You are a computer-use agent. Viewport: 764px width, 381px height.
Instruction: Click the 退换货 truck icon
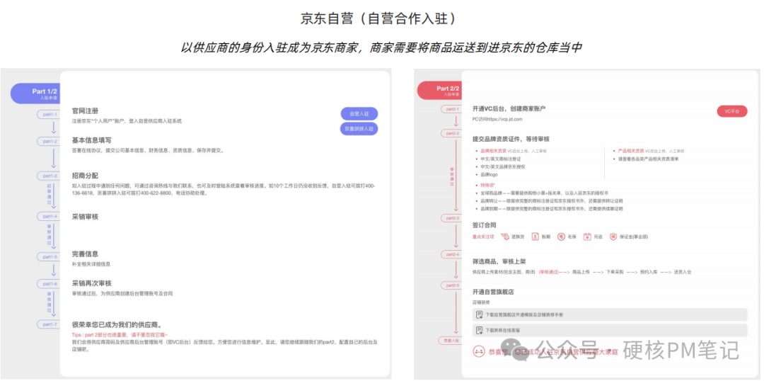pyautogui.click(x=505, y=237)
